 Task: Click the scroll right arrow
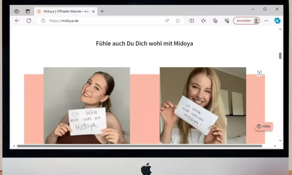[275, 146]
